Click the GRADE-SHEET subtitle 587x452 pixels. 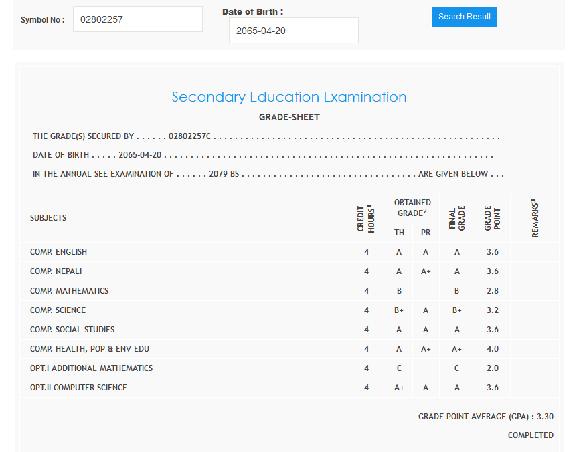[x=289, y=117]
